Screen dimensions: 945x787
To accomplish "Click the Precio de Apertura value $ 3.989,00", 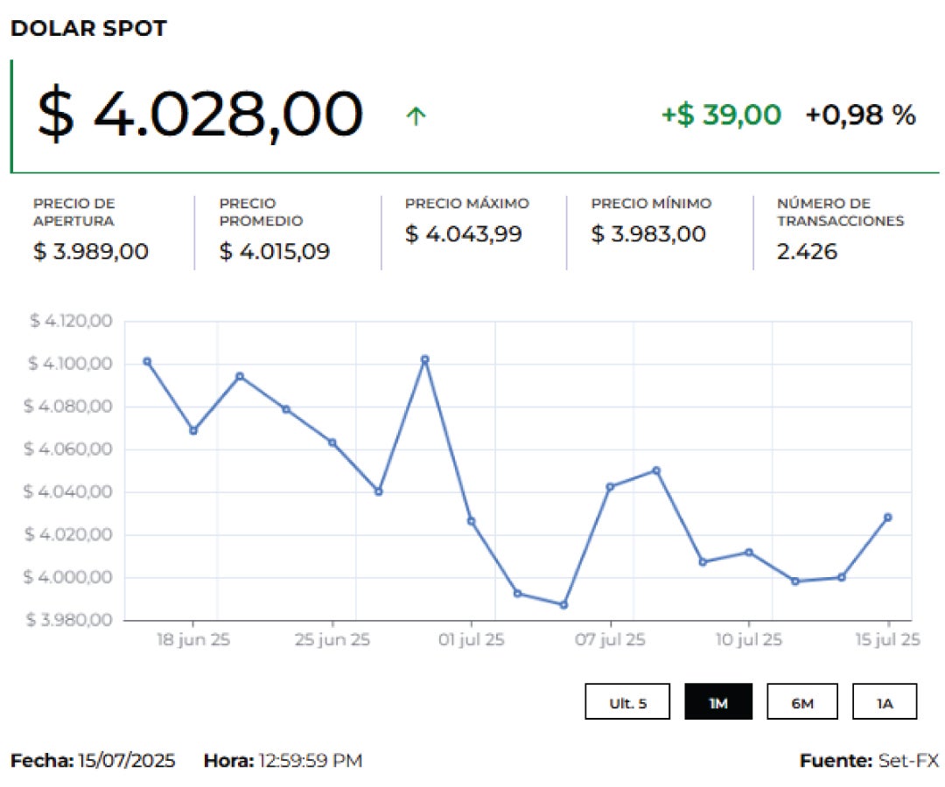I will [x=91, y=252].
